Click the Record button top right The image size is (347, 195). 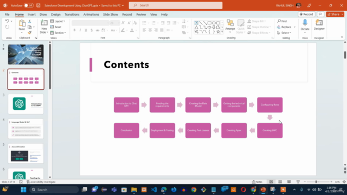tap(306, 14)
